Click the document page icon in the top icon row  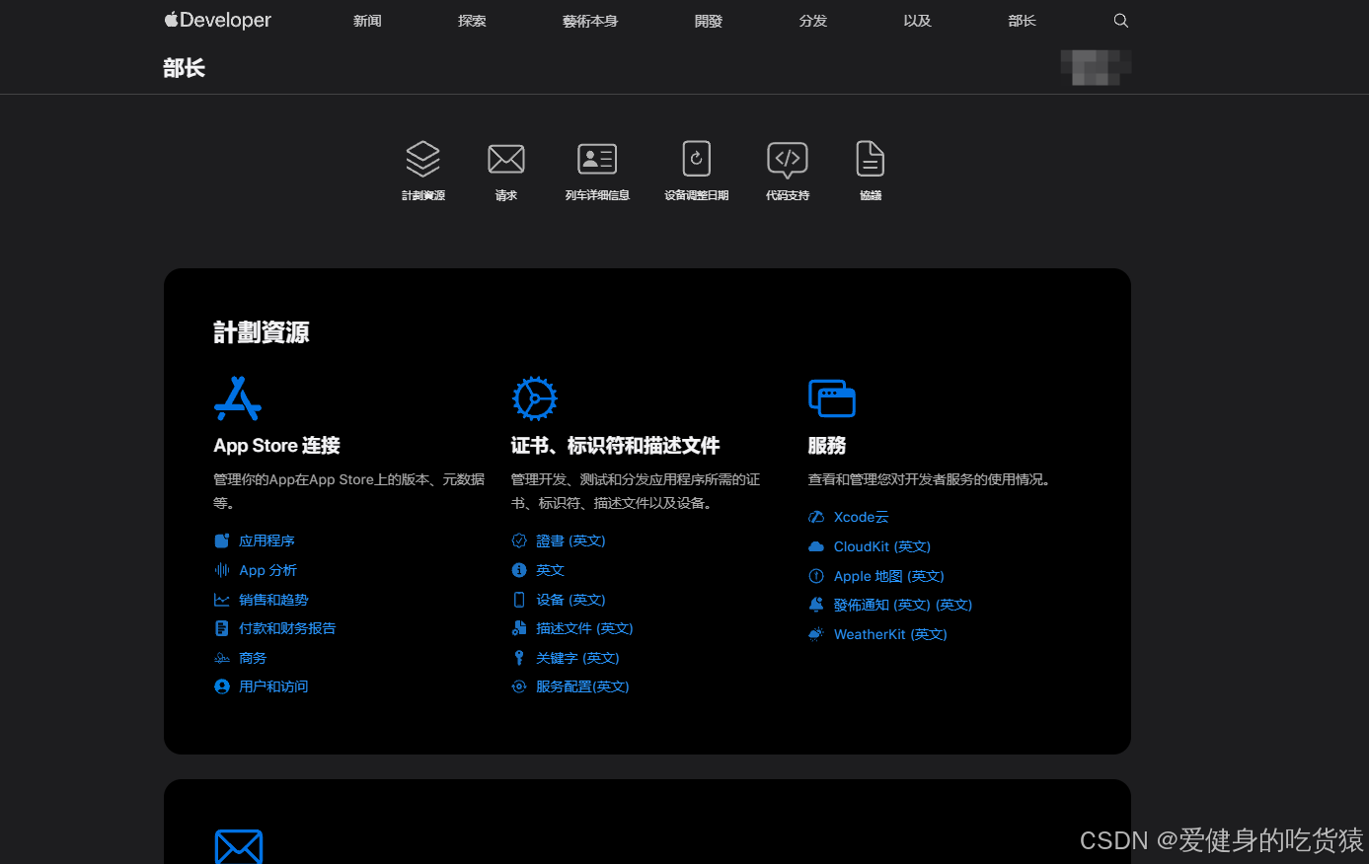tap(871, 159)
